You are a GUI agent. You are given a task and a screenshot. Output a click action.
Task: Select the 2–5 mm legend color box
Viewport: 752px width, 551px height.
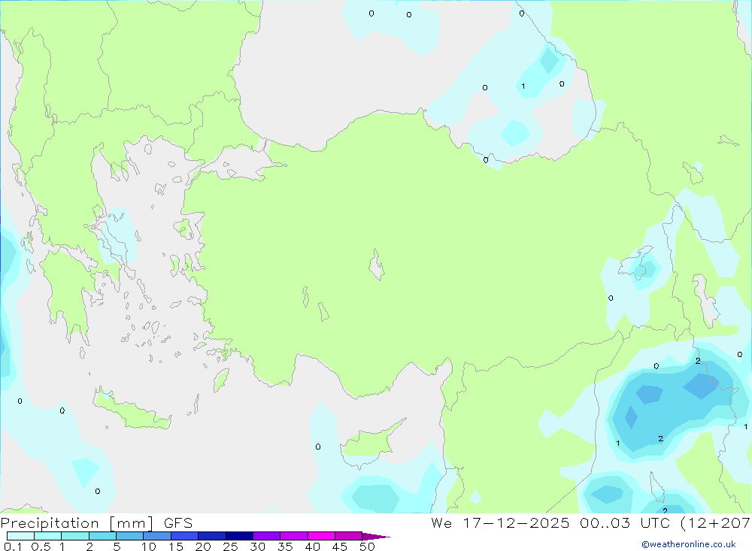click(102, 536)
